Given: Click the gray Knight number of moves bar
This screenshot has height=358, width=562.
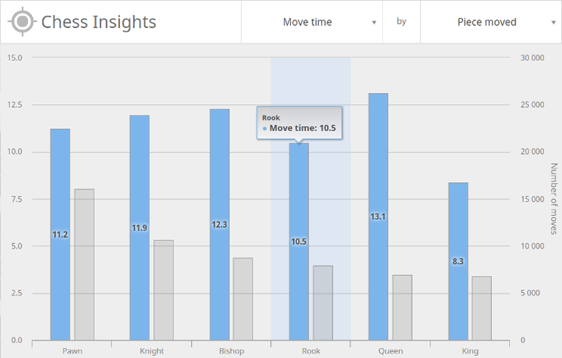Looking at the screenshot, I should [164, 290].
